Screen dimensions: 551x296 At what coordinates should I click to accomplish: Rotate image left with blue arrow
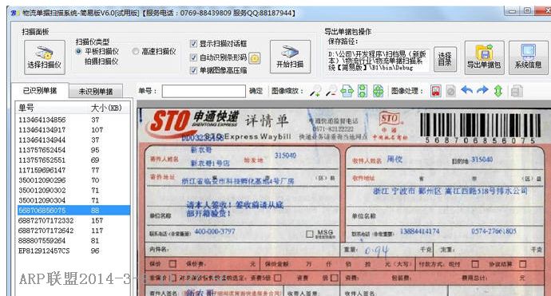click(x=466, y=90)
